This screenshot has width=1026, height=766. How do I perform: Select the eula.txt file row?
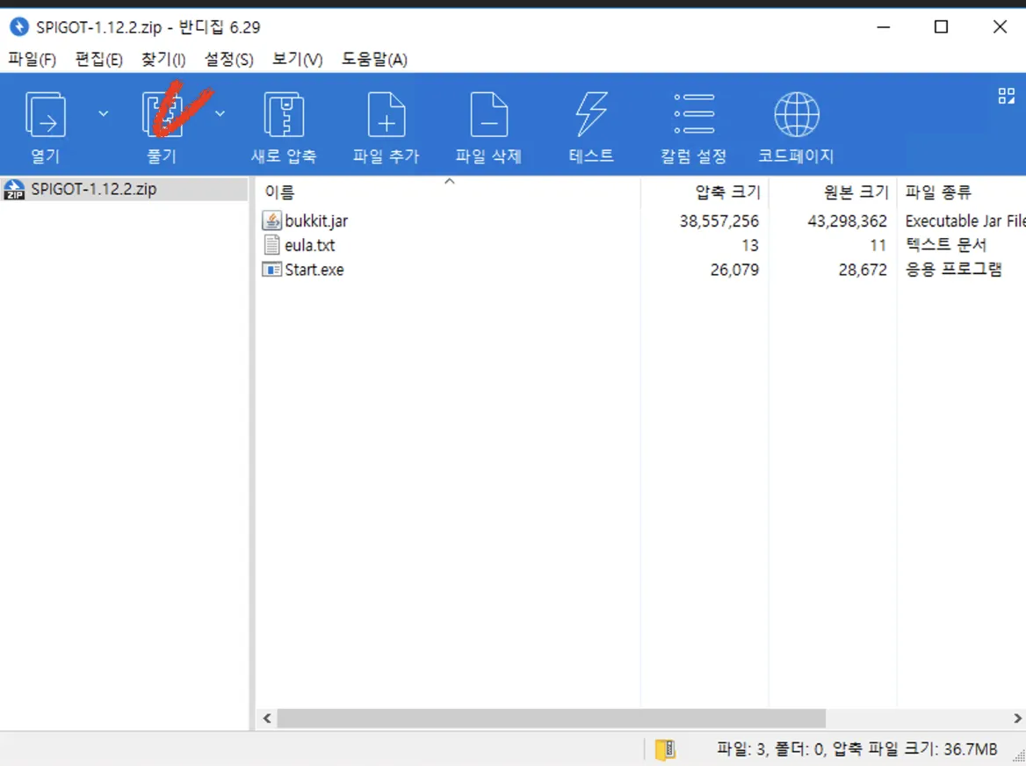tap(640, 245)
